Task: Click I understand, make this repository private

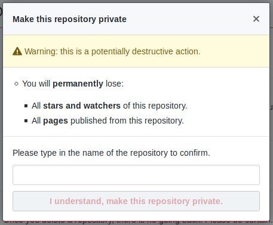Action: (x=136, y=201)
